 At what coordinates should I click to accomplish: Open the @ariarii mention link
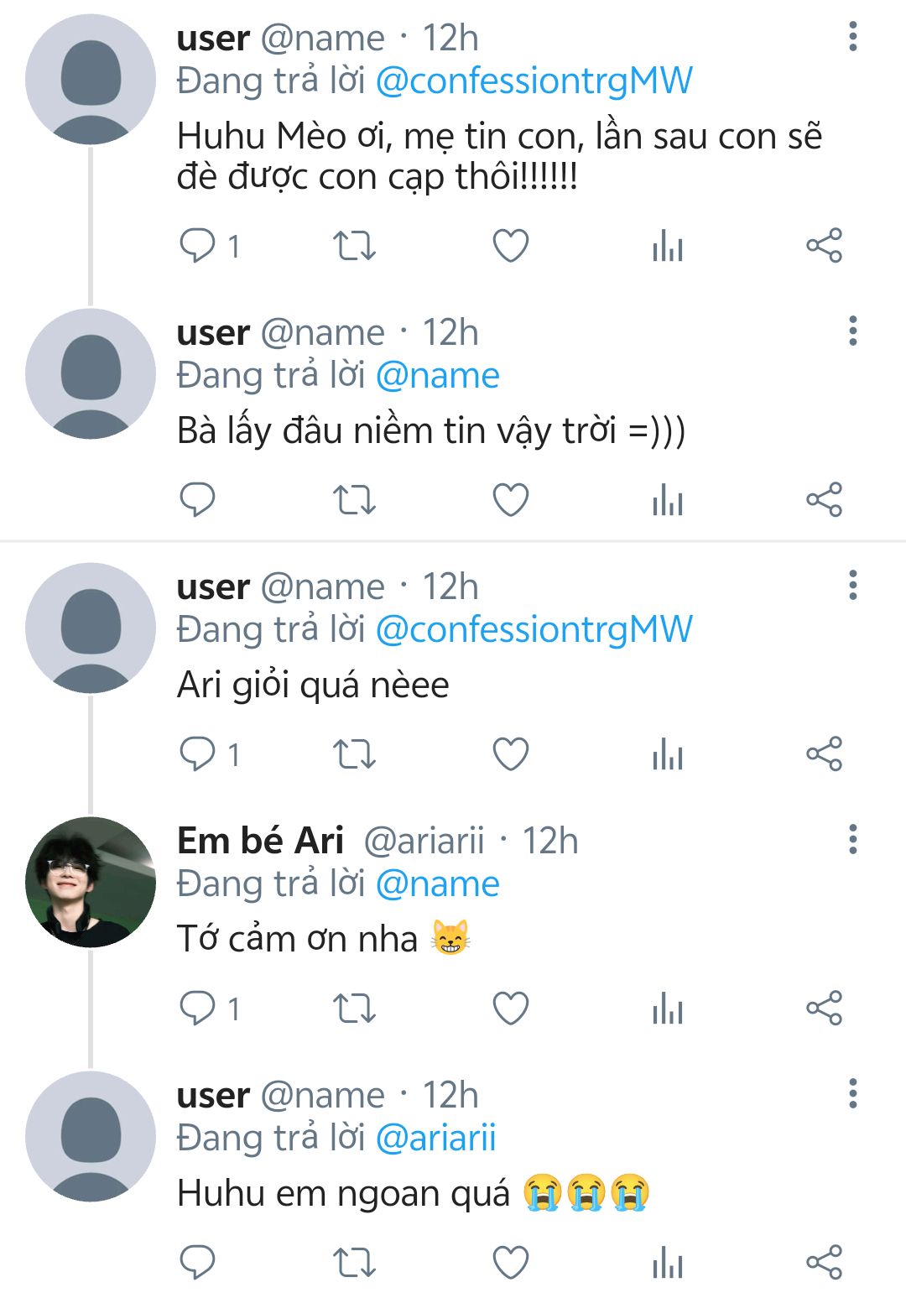pyautogui.click(x=435, y=1138)
